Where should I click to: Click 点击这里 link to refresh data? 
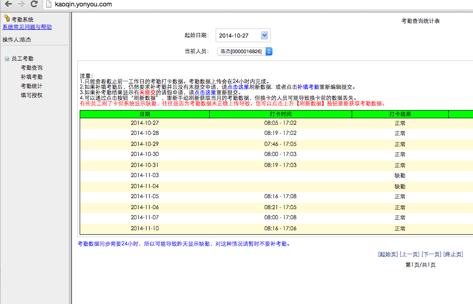[238, 87]
